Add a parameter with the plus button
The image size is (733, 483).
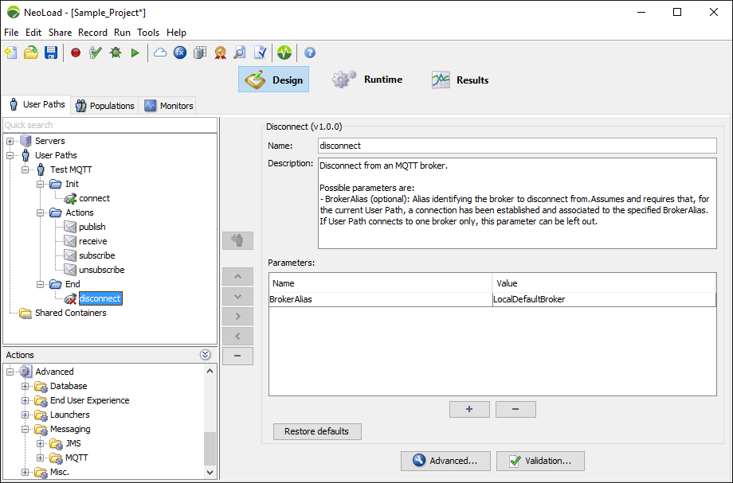point(469,409)
